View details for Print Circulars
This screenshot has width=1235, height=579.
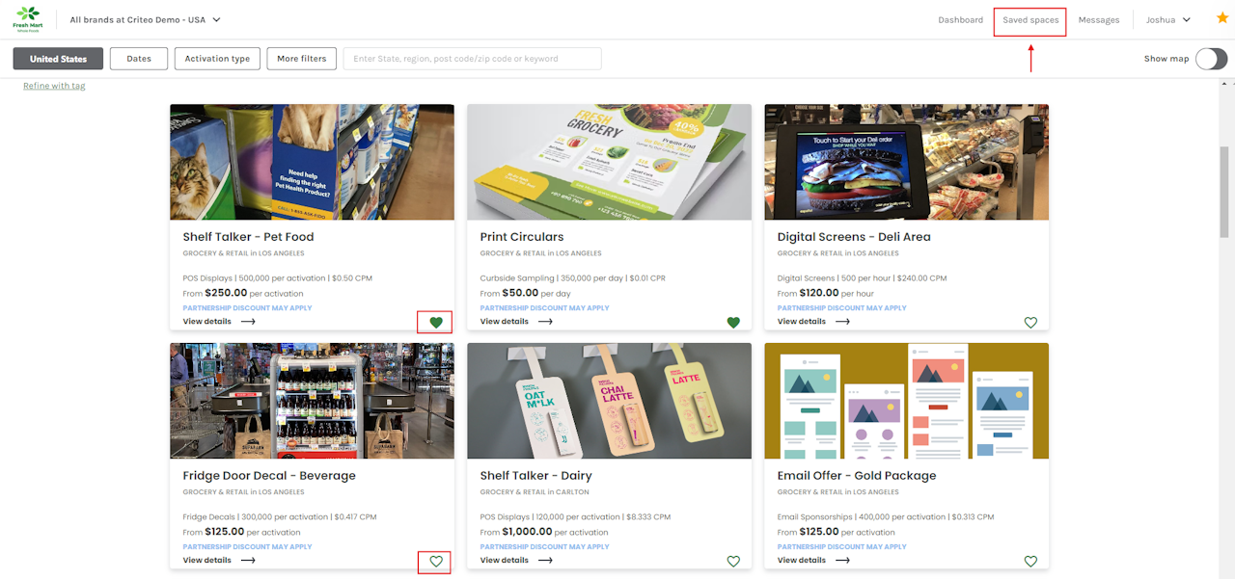click(x=516, y=322)
